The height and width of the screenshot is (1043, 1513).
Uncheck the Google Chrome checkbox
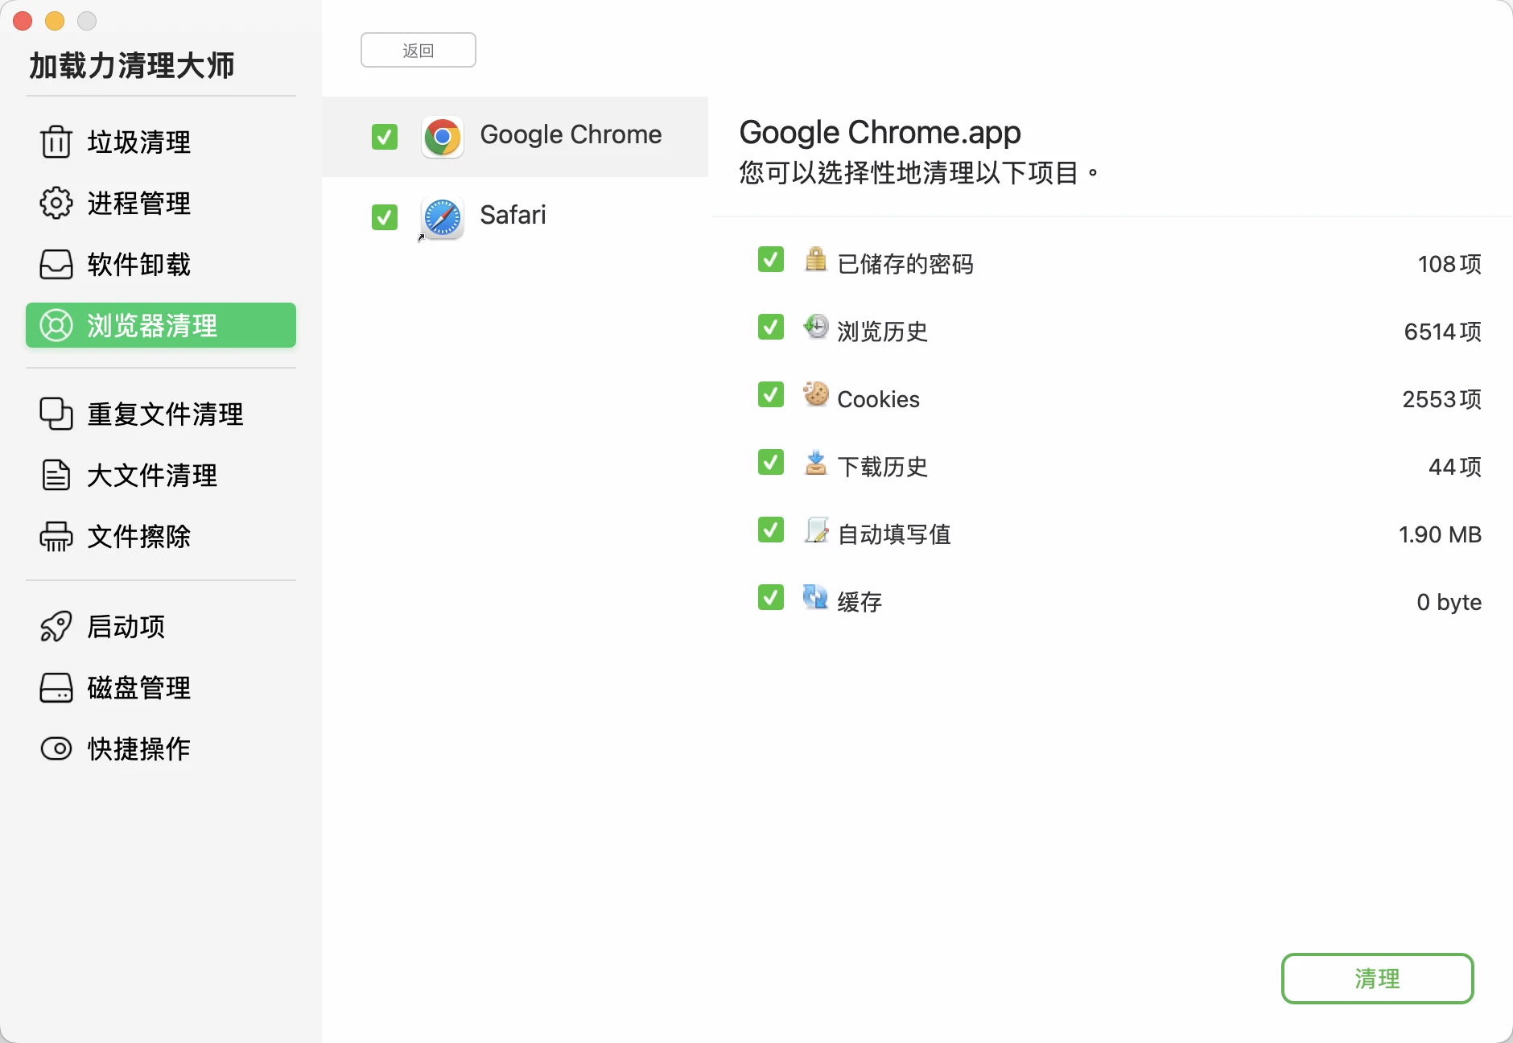click(384, 137)
